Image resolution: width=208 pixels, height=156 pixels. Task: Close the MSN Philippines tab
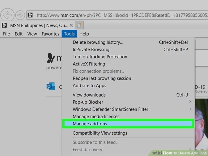click(71, 25)
